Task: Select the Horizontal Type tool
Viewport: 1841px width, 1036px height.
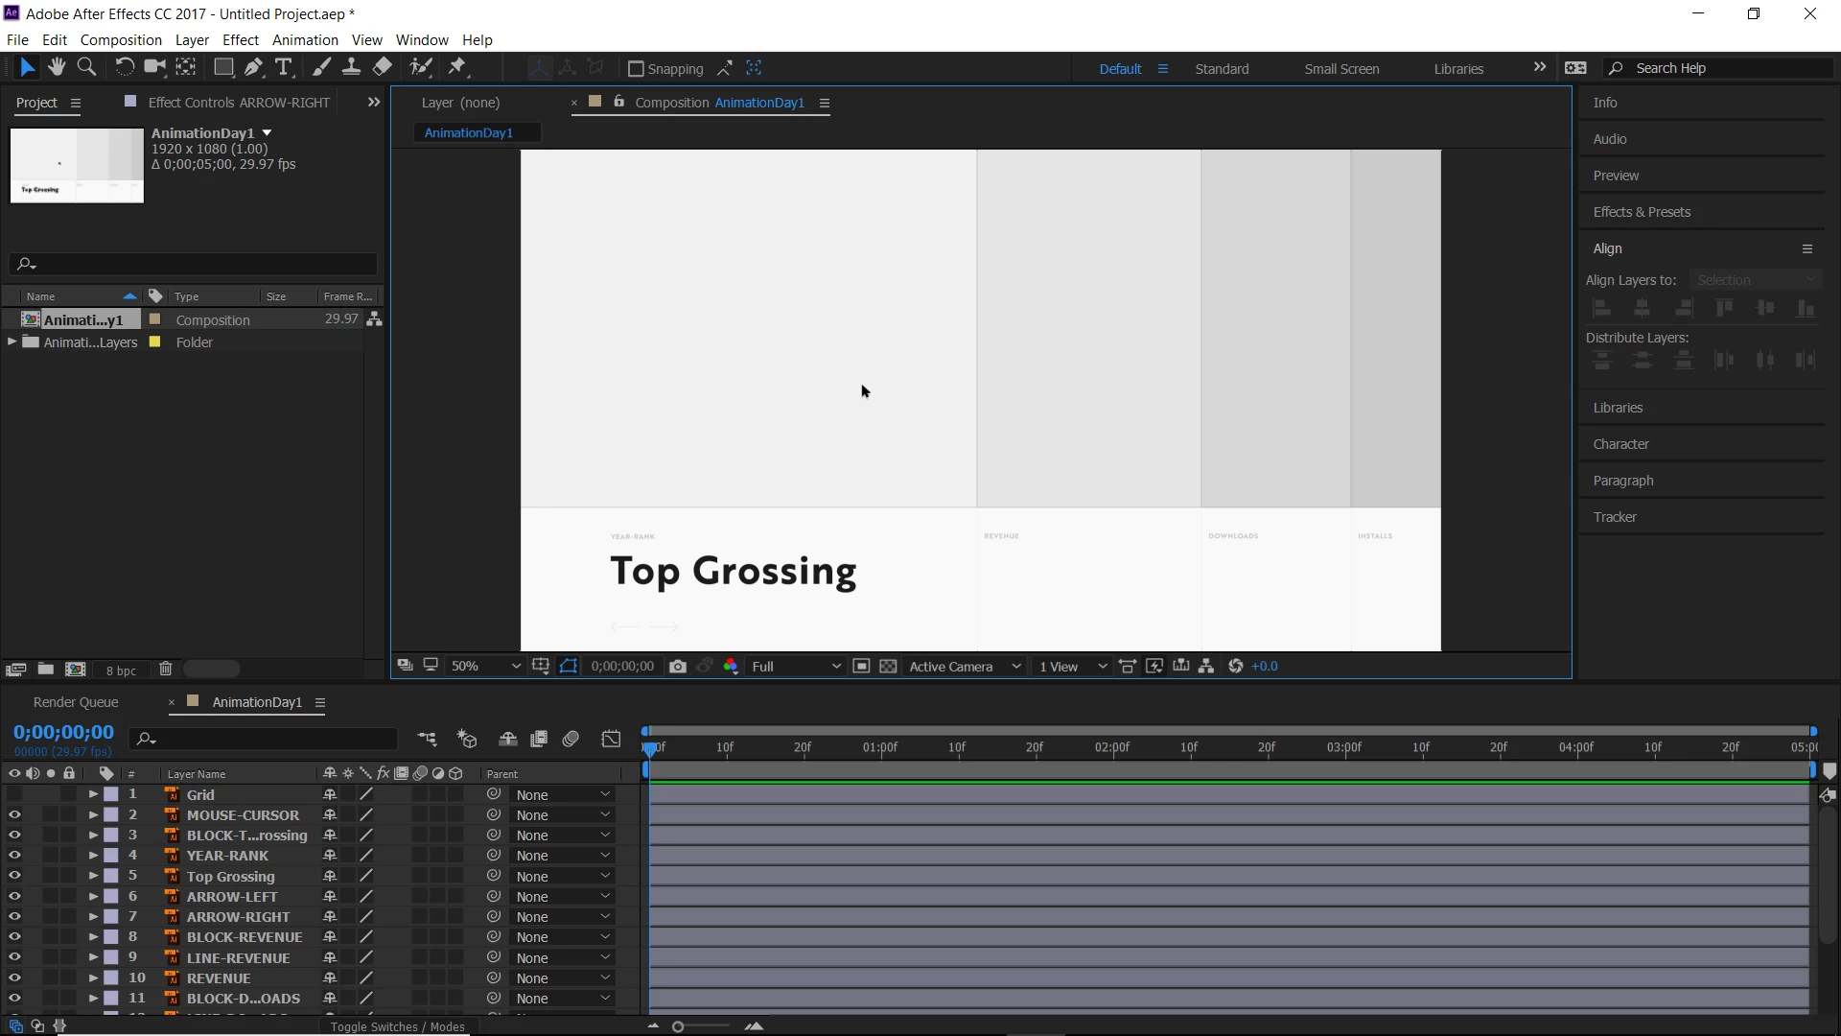Action: click(284, 67)
